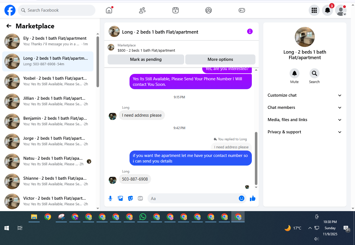Click the phone number message 503-887-6908
This screenshot has width=355, height=245.
click(x=135, y=179)
